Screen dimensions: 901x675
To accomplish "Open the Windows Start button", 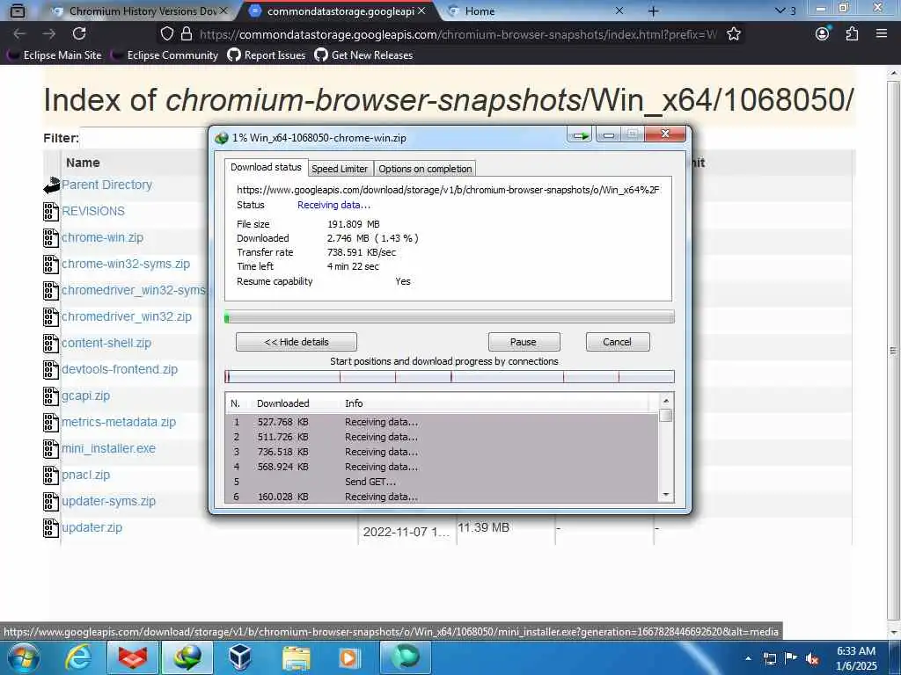I will [x=24, y=657].
